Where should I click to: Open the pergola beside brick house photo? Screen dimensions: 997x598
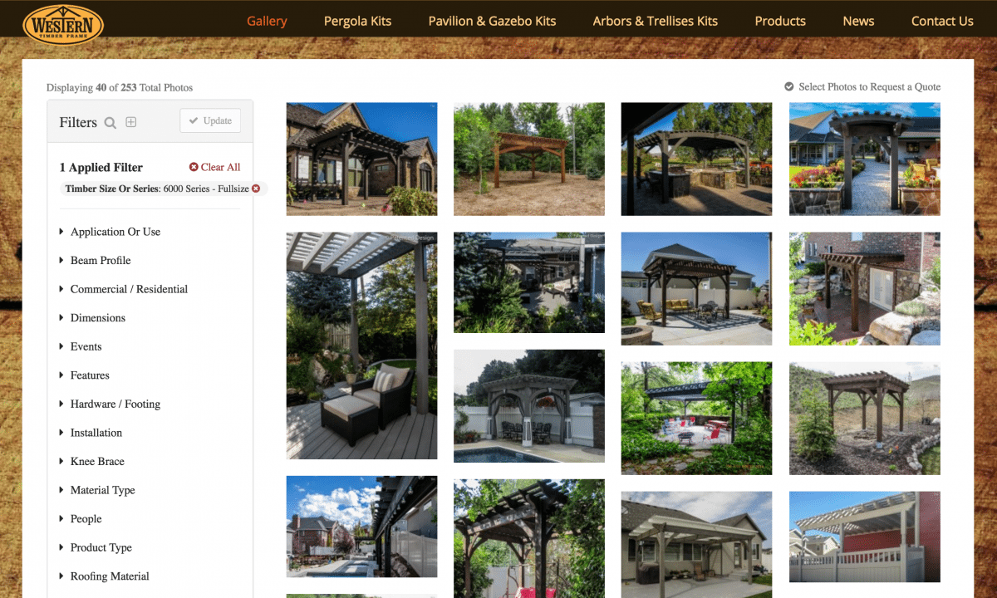[x=865, y=289]
